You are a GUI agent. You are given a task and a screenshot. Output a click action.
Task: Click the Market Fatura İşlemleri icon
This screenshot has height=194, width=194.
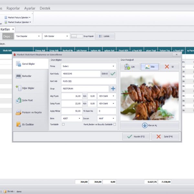coord(6,17)
